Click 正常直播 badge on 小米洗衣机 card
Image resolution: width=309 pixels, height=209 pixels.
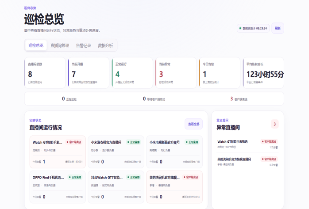[133, 142]
